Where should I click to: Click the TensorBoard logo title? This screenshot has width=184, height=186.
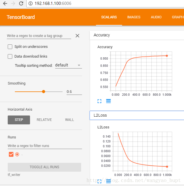tap(21, 17)
